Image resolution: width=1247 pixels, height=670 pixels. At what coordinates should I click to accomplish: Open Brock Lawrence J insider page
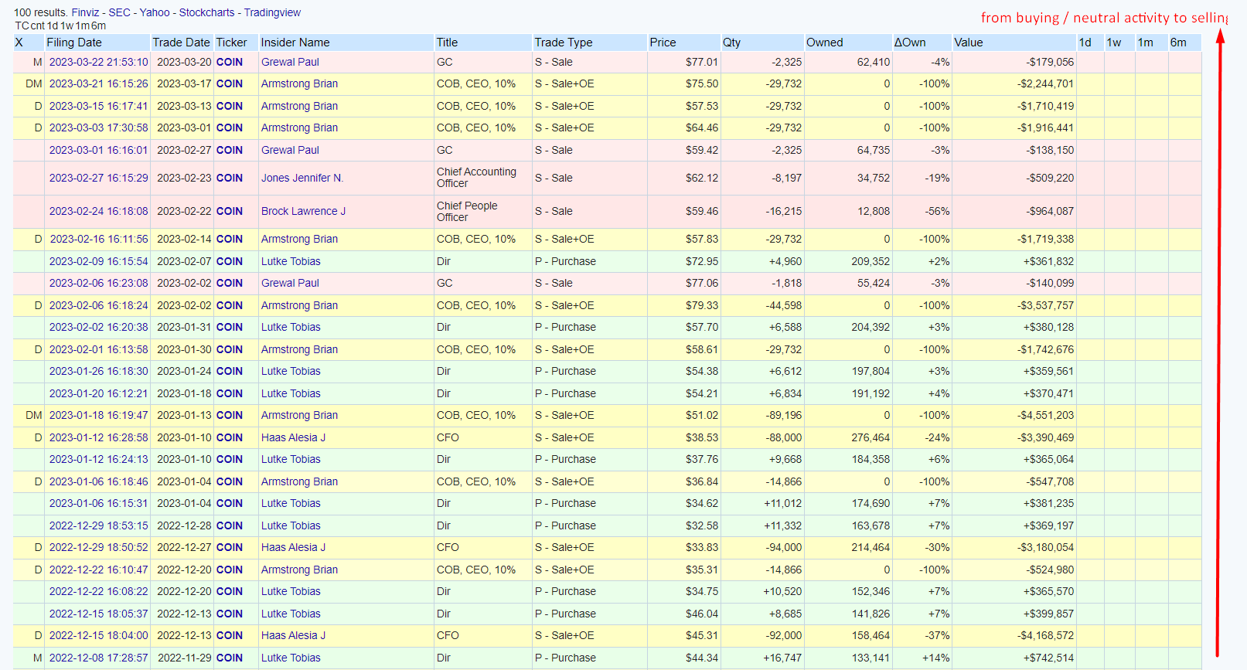tap(303, 211)
